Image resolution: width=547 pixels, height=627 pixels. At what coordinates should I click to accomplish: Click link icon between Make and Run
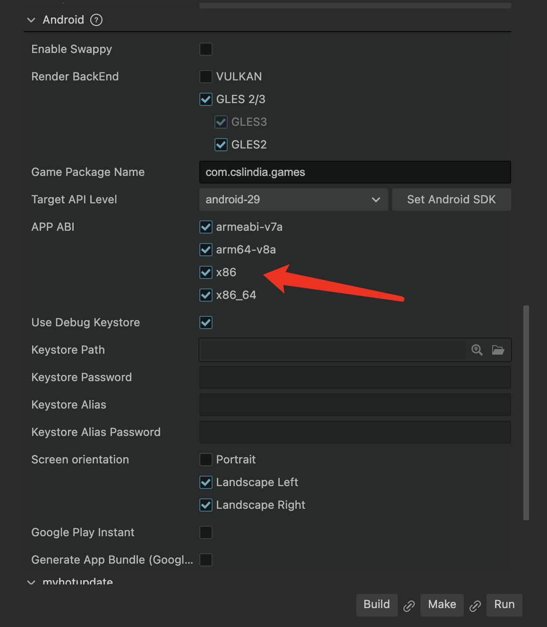(x=475, y=606)
